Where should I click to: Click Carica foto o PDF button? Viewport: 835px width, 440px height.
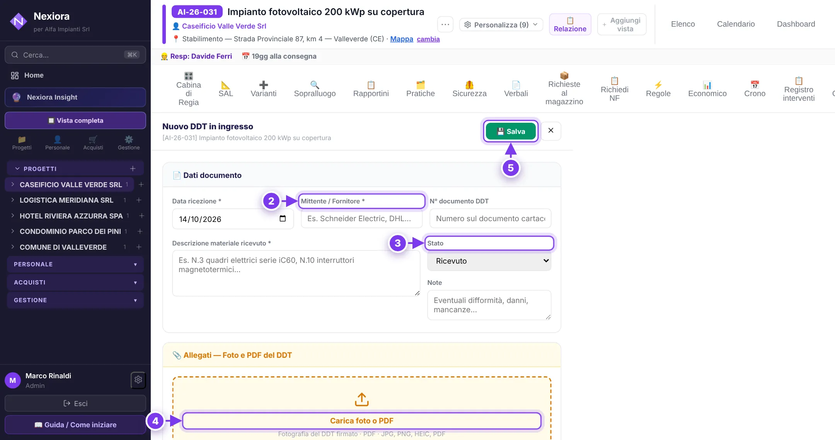pos(362,421)
